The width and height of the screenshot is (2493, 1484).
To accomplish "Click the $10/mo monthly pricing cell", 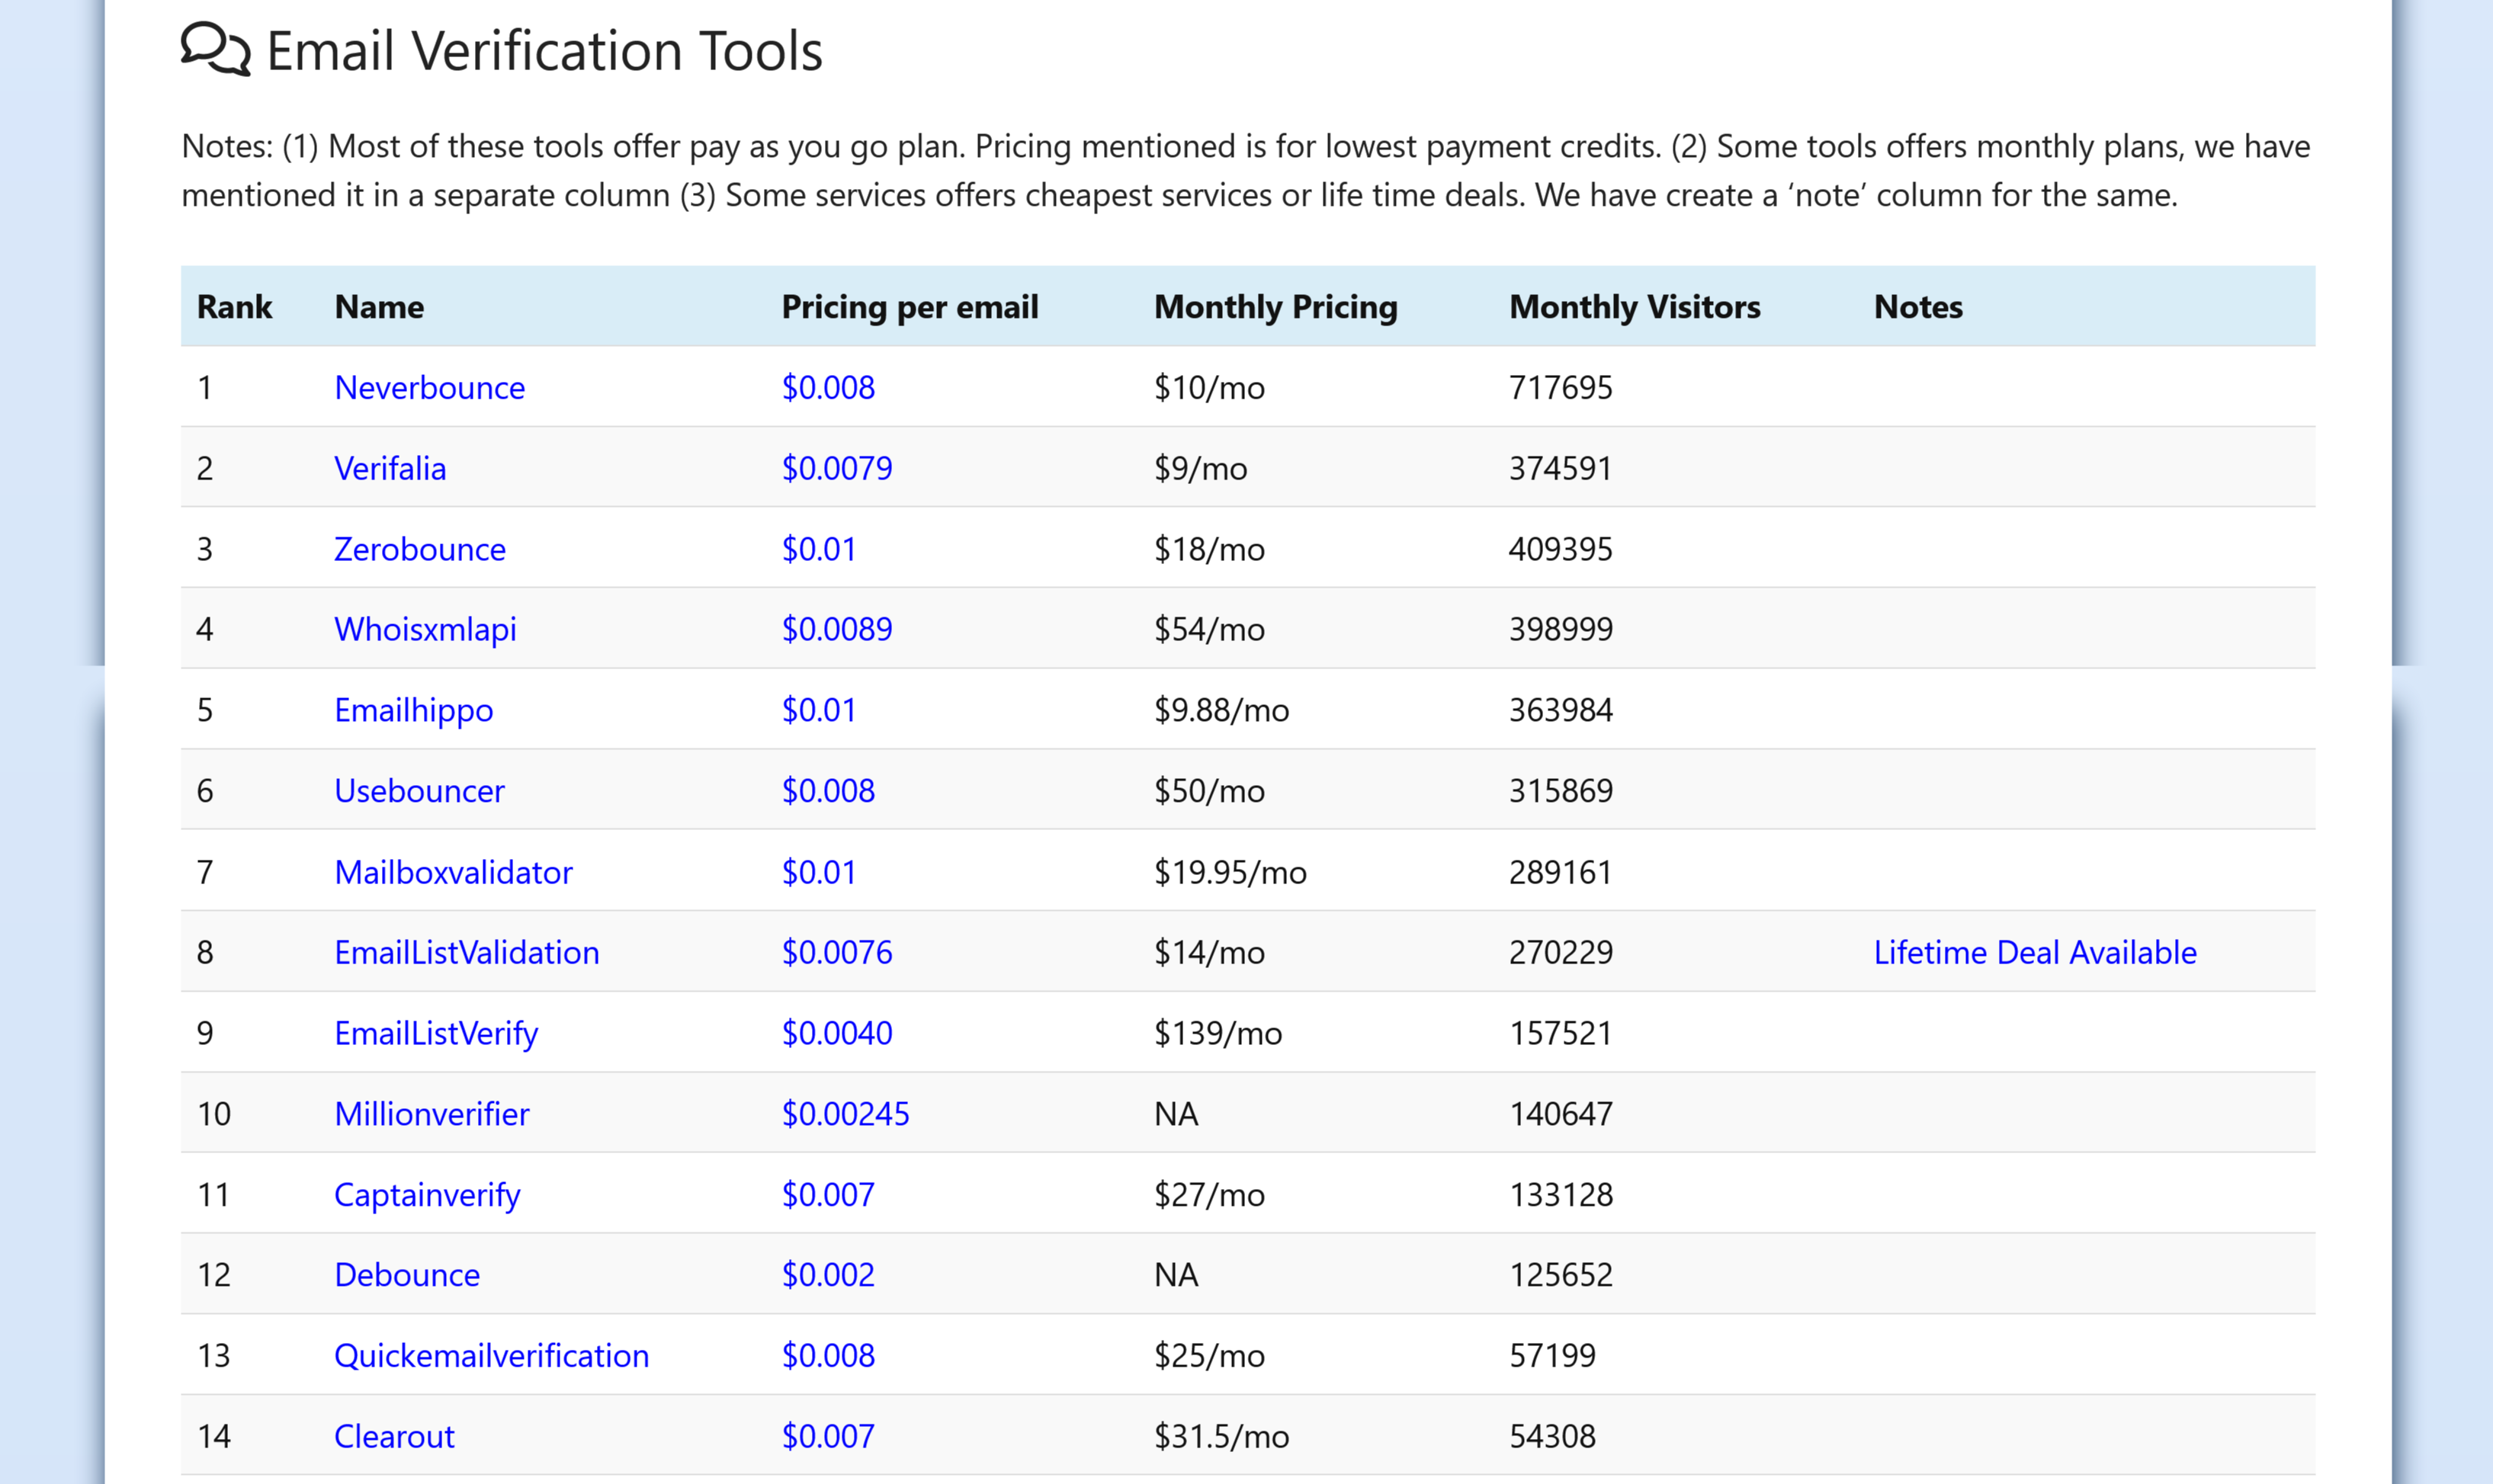I will click(1209, 387).
